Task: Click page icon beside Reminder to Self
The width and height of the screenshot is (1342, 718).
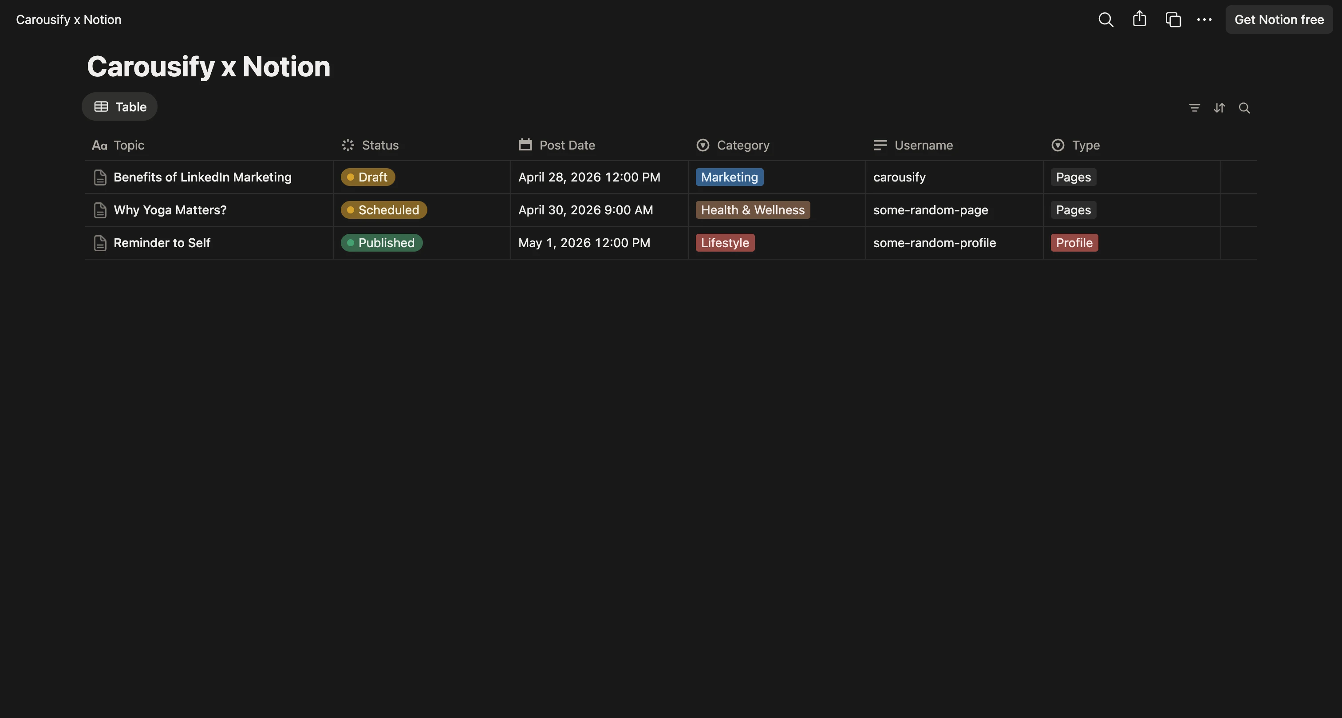Action: click(x=100, y=243)
